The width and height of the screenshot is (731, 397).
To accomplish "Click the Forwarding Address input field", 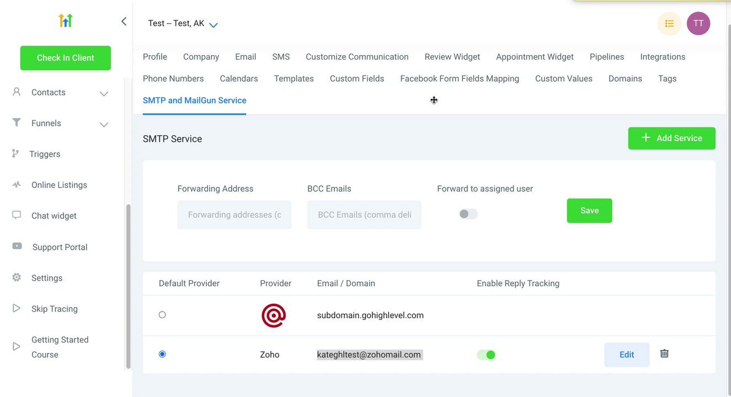I will click(x=234, y=214).
